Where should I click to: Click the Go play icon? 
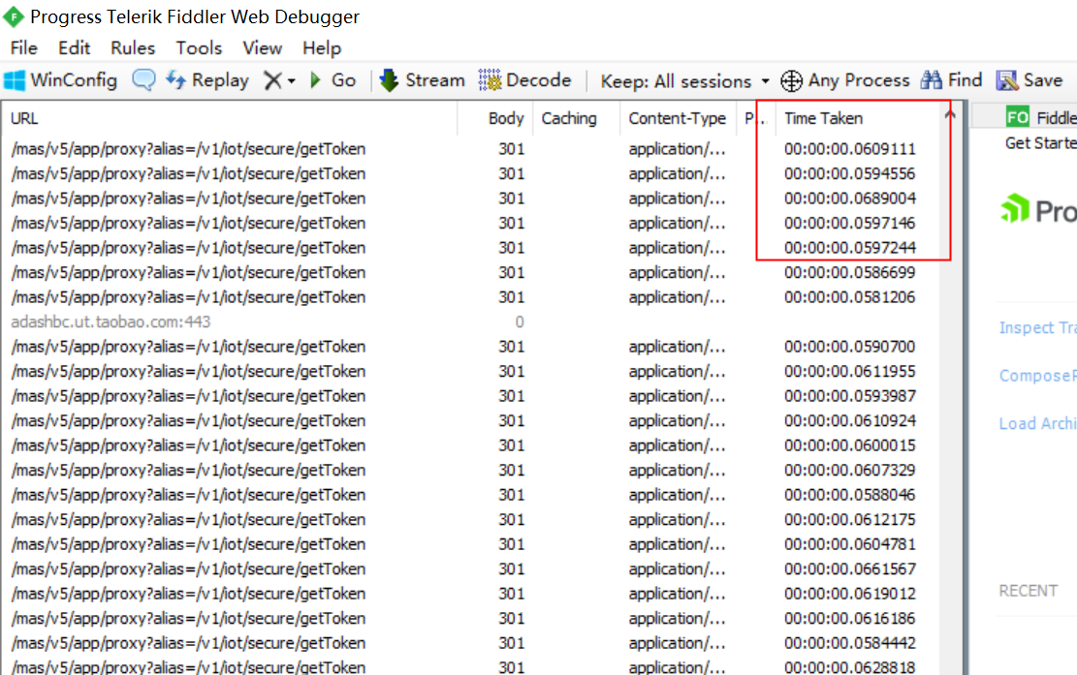(315, 80)
